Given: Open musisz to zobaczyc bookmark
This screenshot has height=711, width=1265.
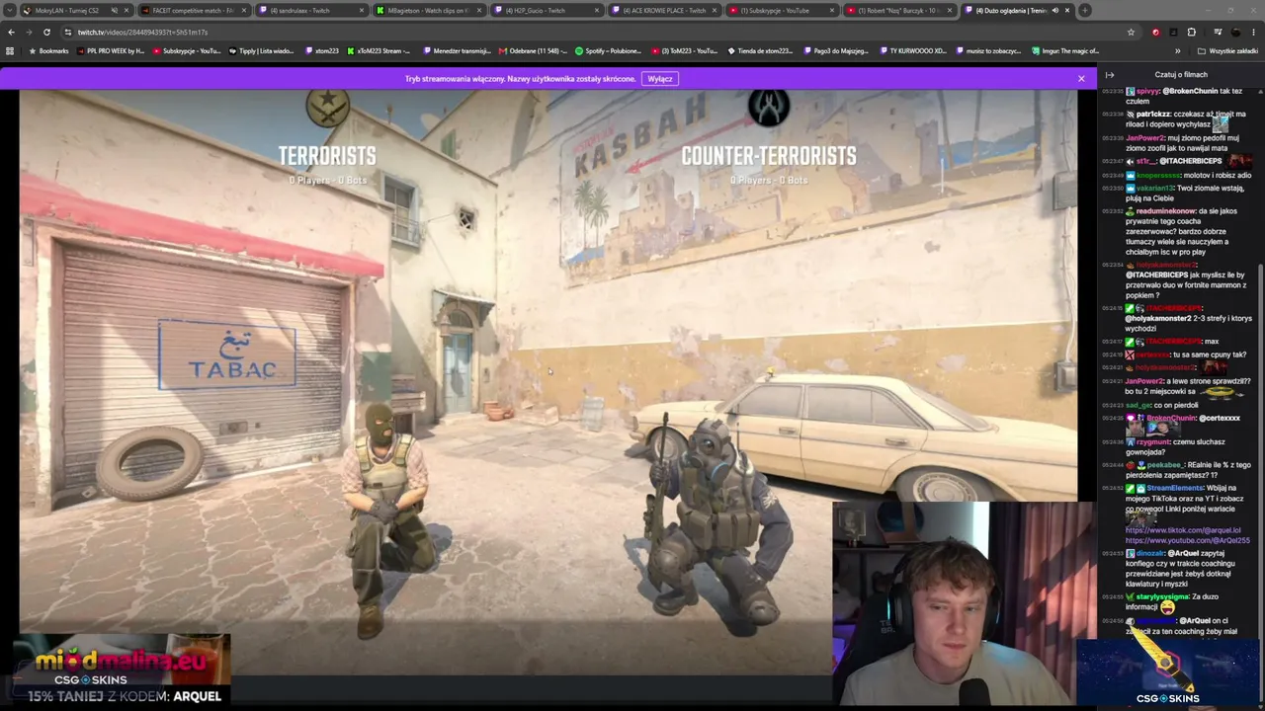Looking at the screenshot, I should (988, 50).
